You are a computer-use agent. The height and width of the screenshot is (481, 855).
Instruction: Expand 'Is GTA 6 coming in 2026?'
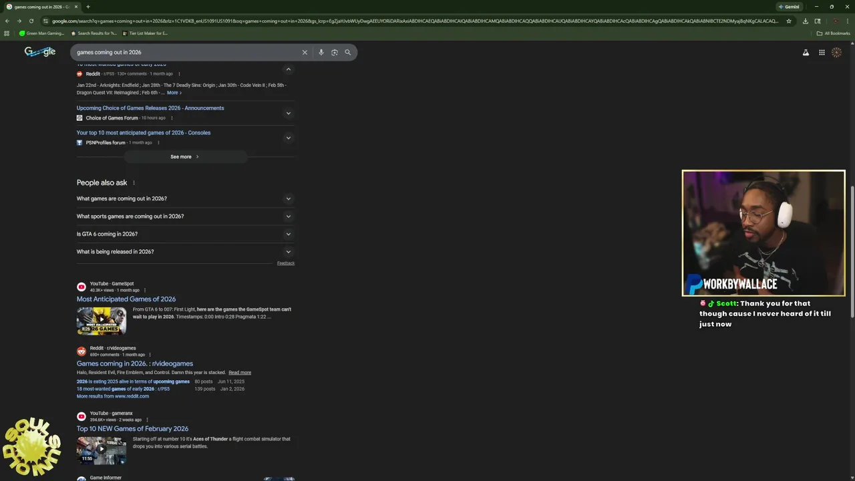pyautogui.click(x=185, y=234)
